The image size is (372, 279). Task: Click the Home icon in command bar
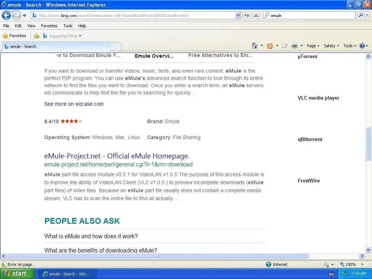point(255,46)
